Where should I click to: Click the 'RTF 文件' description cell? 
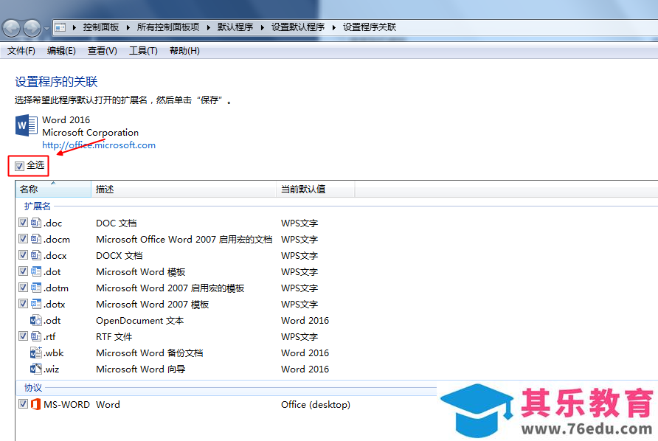point(114,337)
